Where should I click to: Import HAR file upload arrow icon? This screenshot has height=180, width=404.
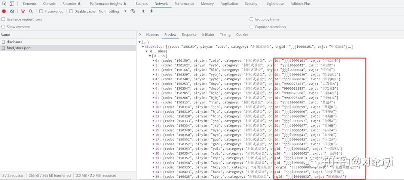[x=143, y=11]
